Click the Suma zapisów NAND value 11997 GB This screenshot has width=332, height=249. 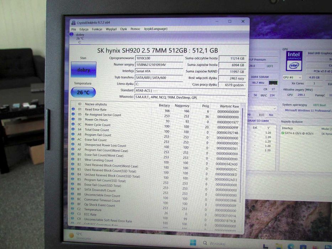(x=232, y=71)
